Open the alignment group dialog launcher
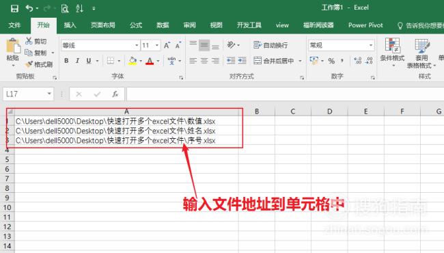444x253 pixels. [x=302, y=78]
